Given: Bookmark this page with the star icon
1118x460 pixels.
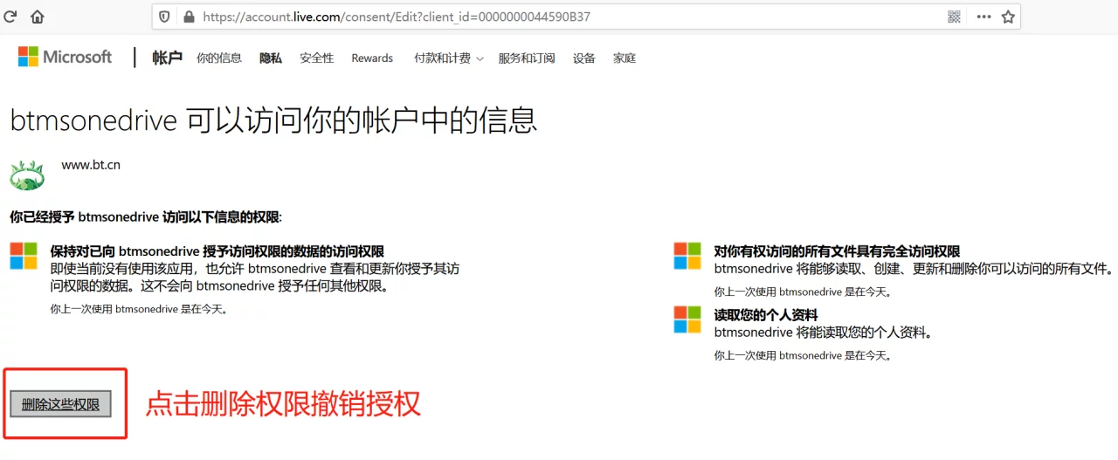Looking at the screenshot, I should click(x=1008, y=17).
